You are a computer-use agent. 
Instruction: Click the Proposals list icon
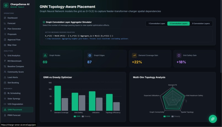pos(5,34)
